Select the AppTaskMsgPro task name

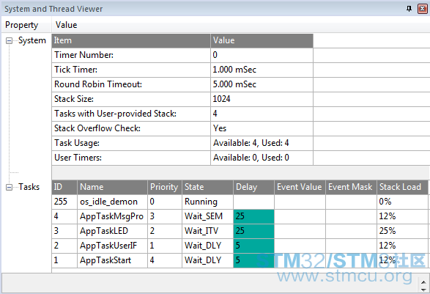[x=112, y=216]
